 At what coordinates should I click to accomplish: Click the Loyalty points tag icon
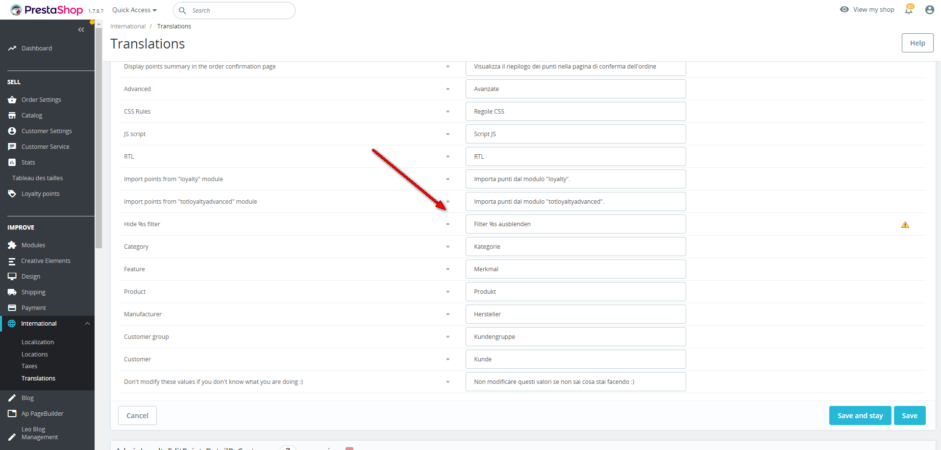click(x=12, y=194)
